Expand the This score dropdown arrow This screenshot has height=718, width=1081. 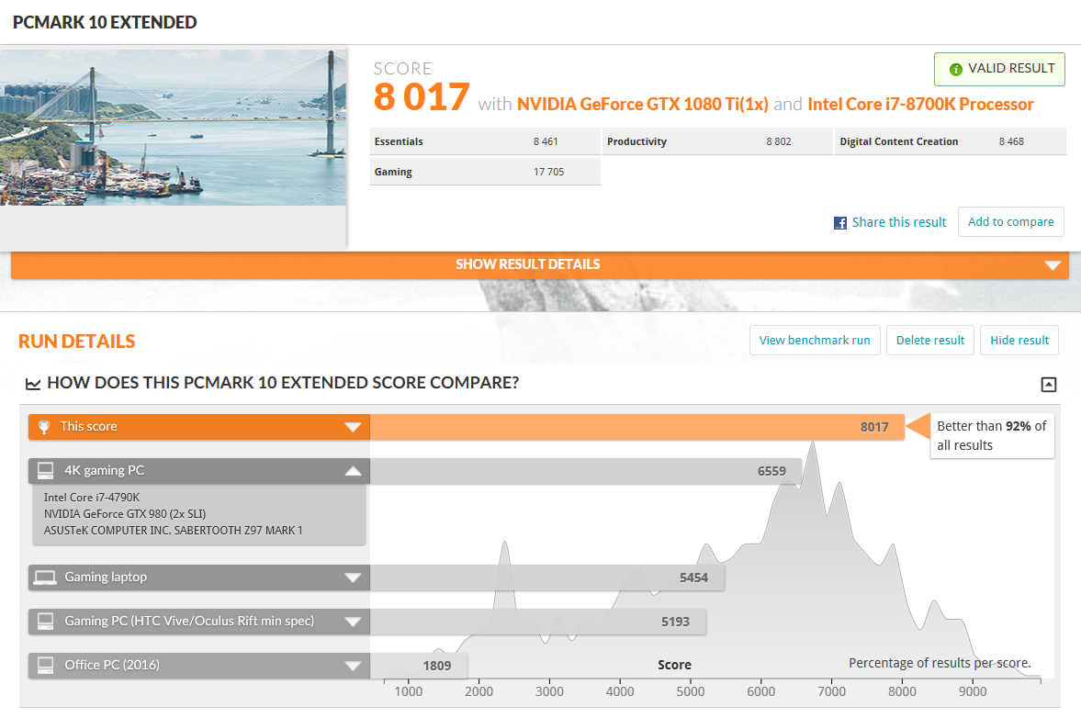(353, 427)
